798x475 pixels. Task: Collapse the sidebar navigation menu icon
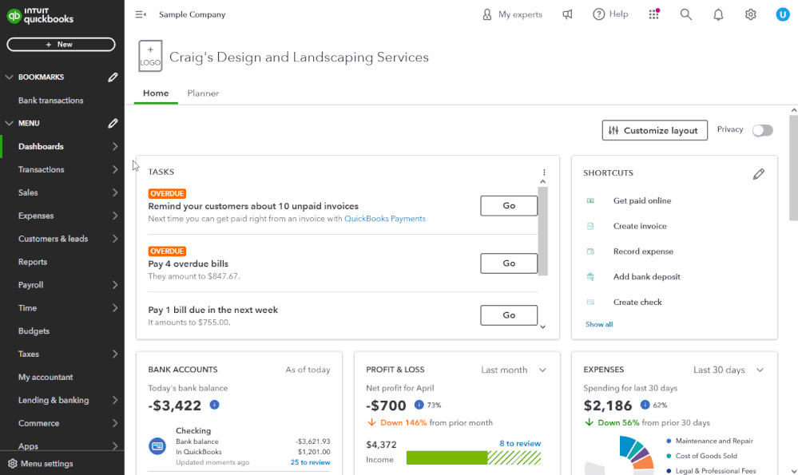(x=141, y=14)
